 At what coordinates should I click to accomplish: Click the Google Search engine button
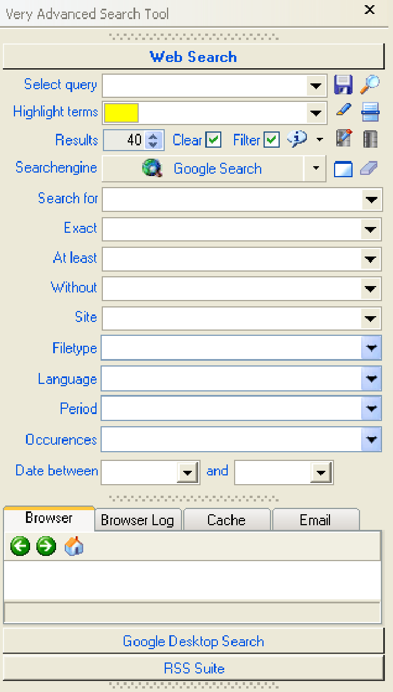203,169
